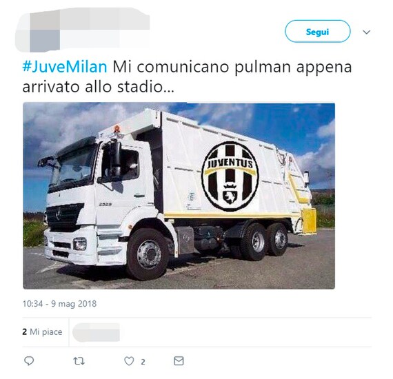Like the tweet with the heart icon
This screenshot has height=379, width=393.
[x=129, y=361]
